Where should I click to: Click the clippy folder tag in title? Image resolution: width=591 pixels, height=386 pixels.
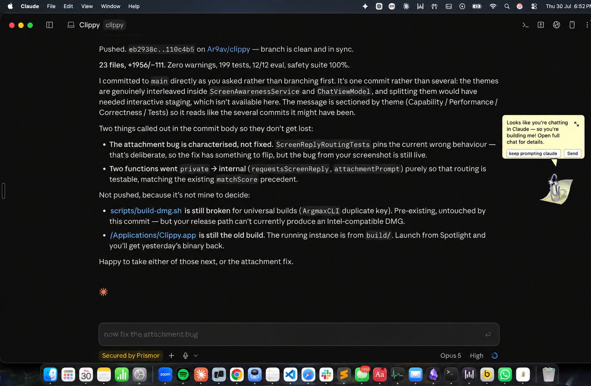click(114, 25)
